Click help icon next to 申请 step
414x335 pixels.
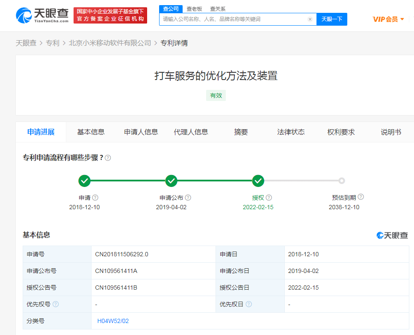[95, 198]
